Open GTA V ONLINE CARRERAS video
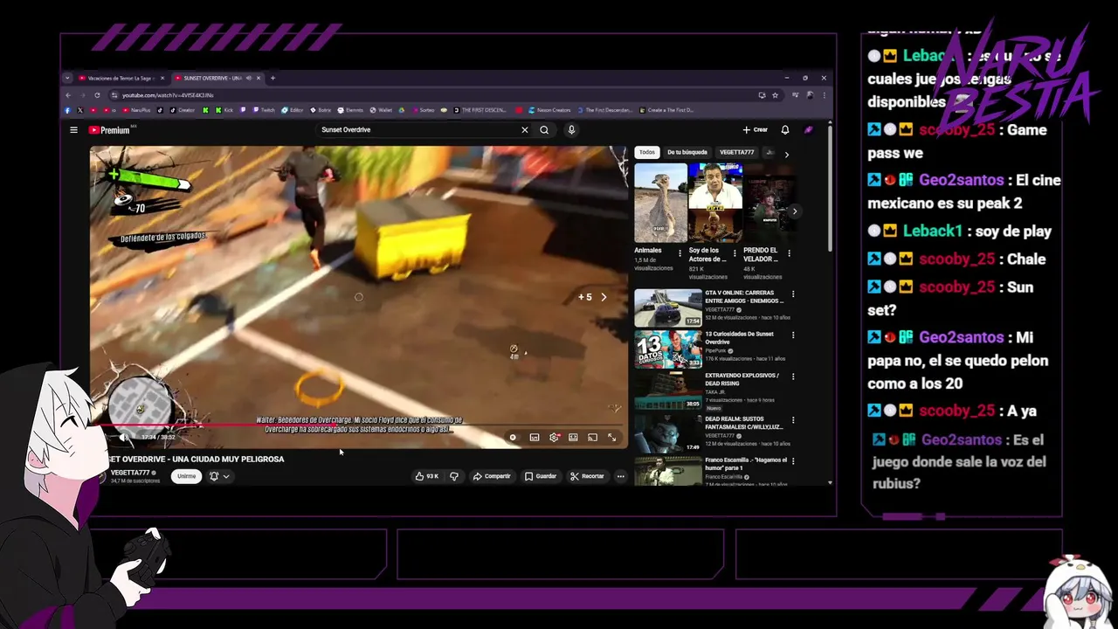The width and height of the screenshot is (1118, 629). (668, 308)
